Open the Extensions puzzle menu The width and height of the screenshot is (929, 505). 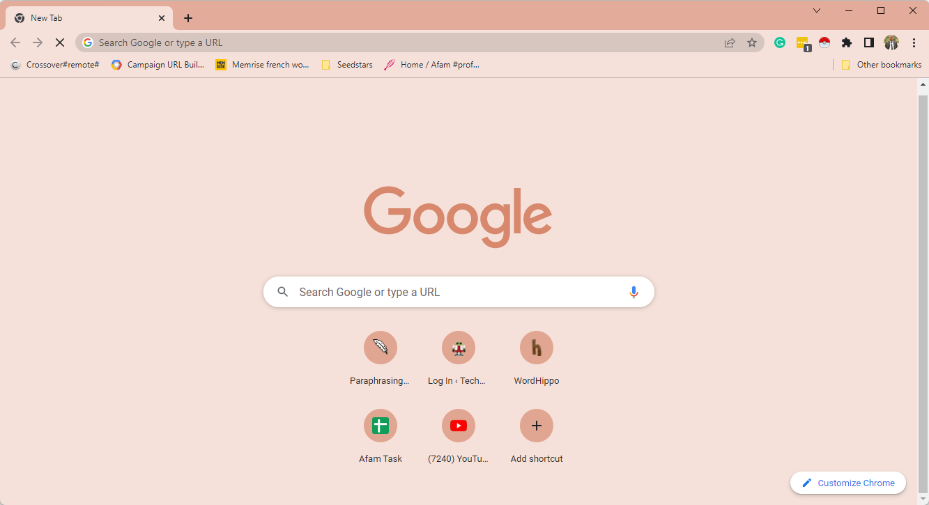(x=847, y=42)
